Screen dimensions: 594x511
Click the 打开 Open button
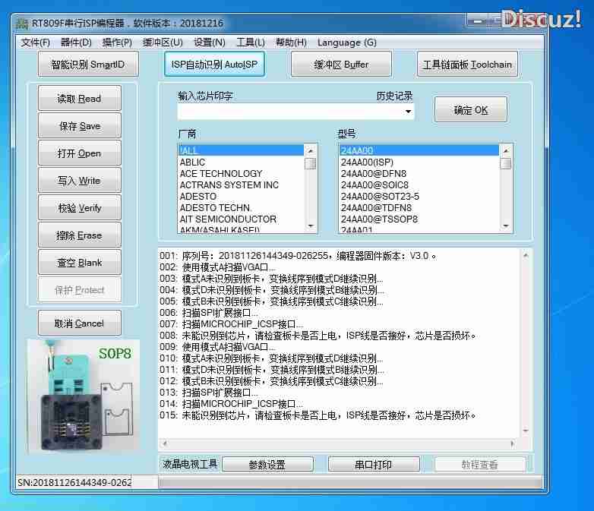point(80,153)
